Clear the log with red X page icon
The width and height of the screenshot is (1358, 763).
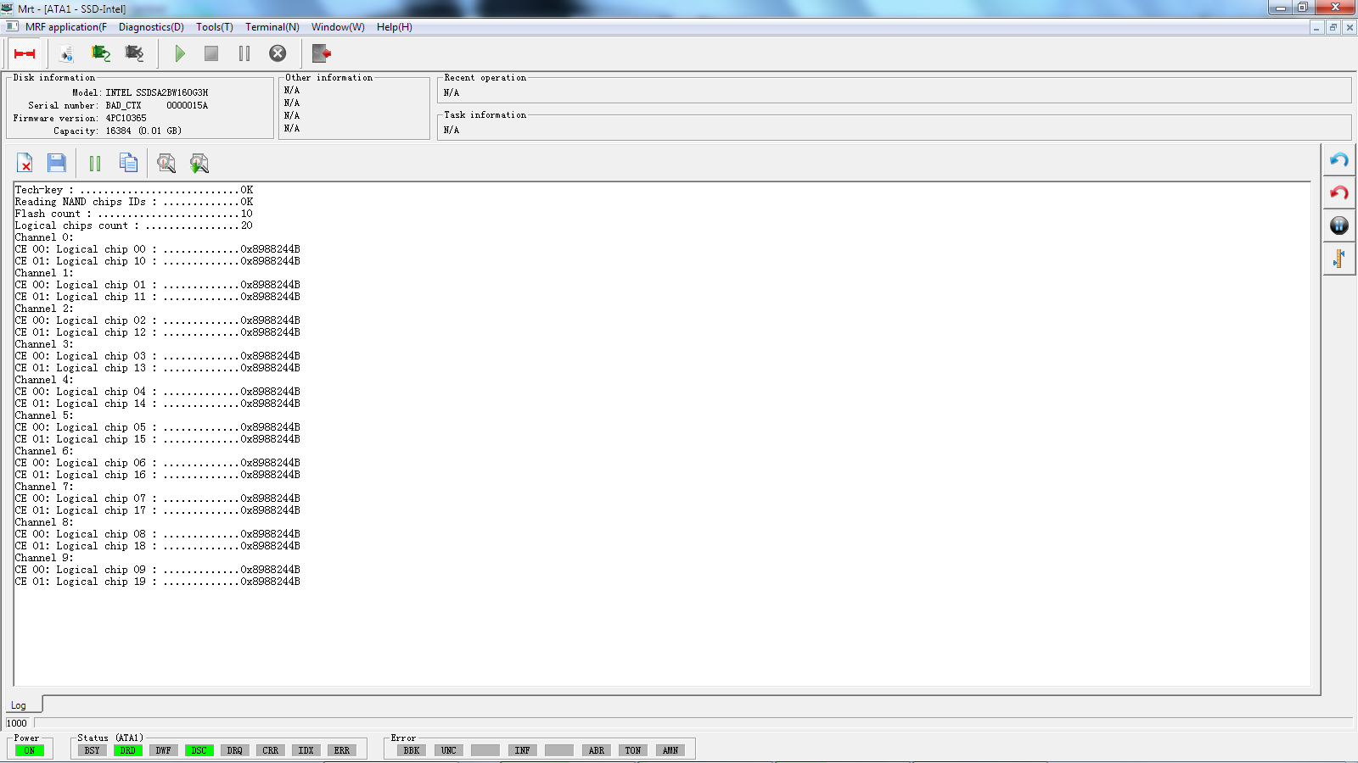[x=25, y=163]
